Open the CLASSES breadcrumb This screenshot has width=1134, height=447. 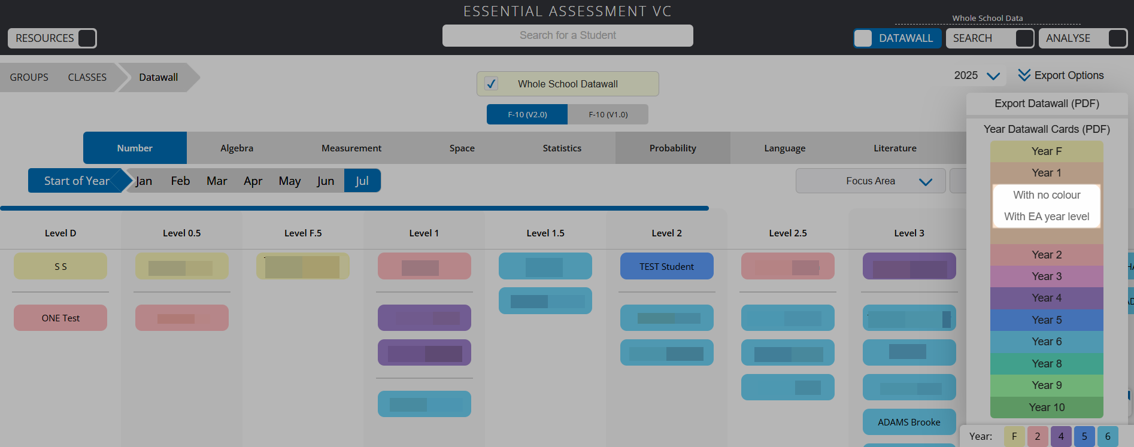pos(87,77)
